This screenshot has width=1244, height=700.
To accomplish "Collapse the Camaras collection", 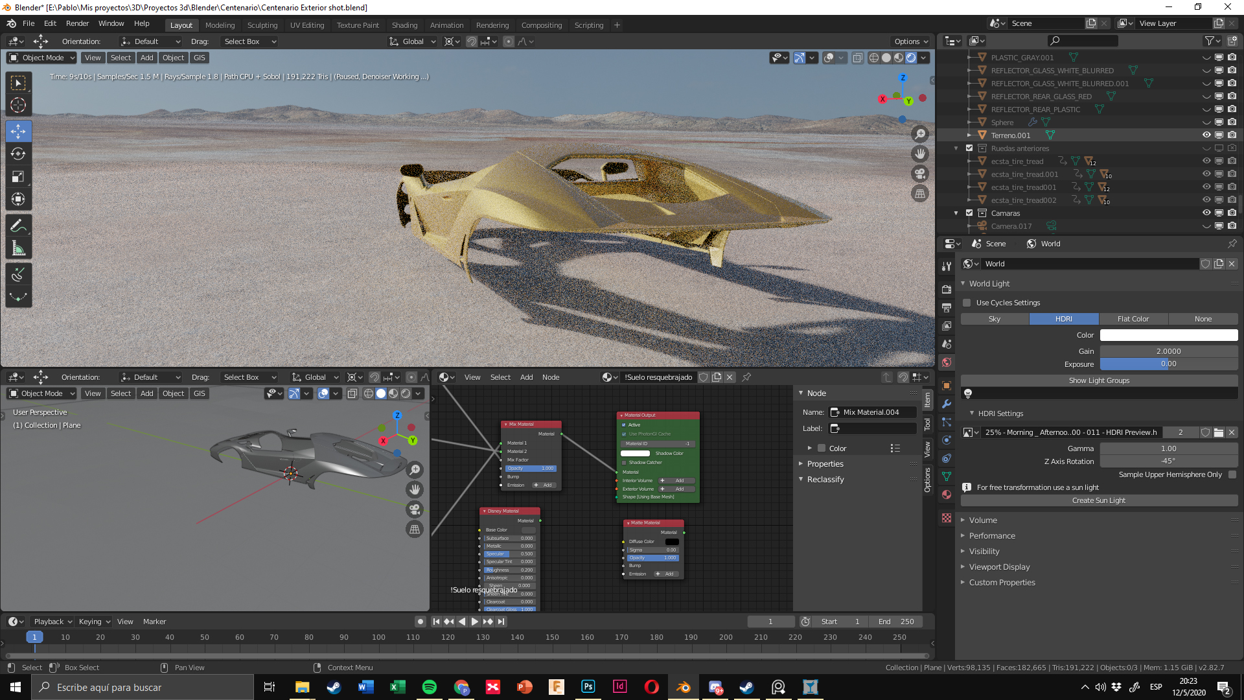I will (956, 213).
